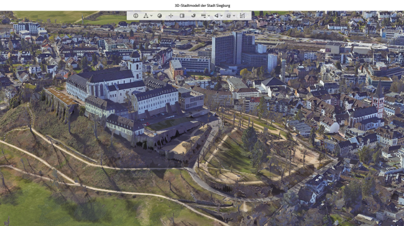Click the print/export icon in toolbar

tap(229, 16)
